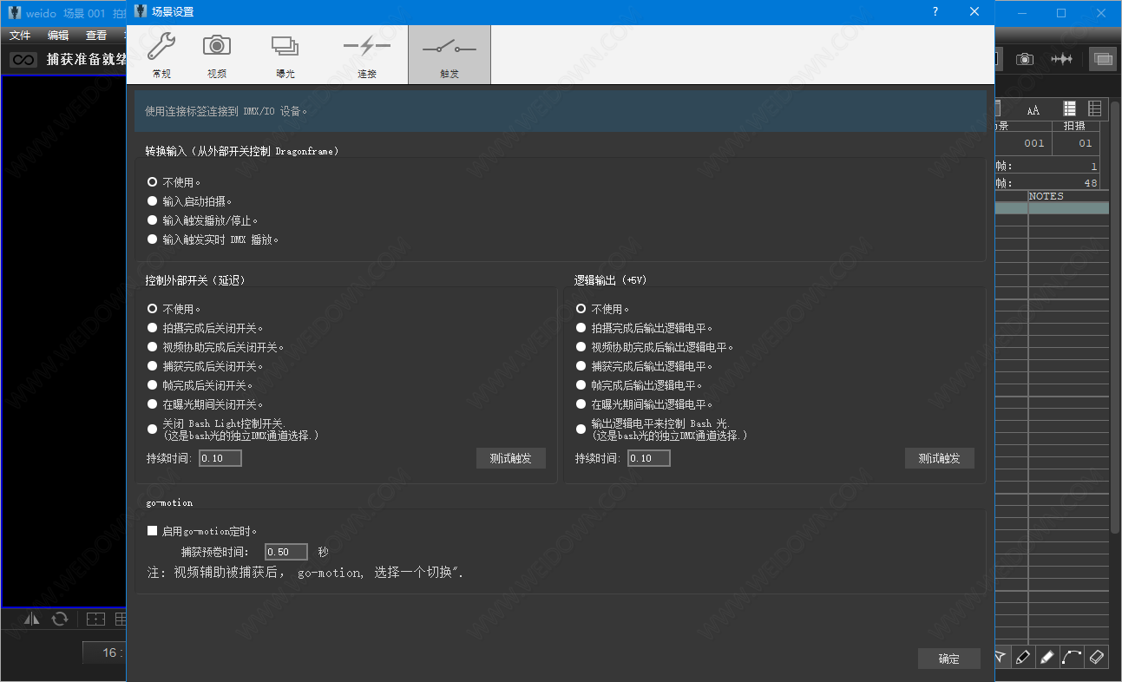Viewport: 1122px width, 682px height.
Task: Select the white marker drawing tool
Action: click(1047, 657)
